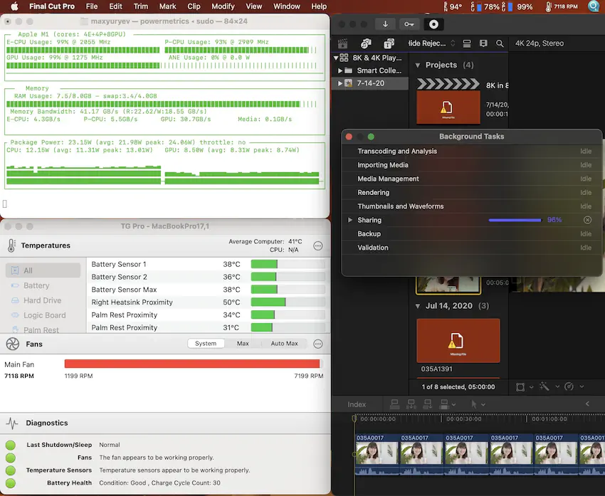Open the Titles and Generators sidebar icon
The height and width of the screenshot is (496, 605).
[389, 43]
